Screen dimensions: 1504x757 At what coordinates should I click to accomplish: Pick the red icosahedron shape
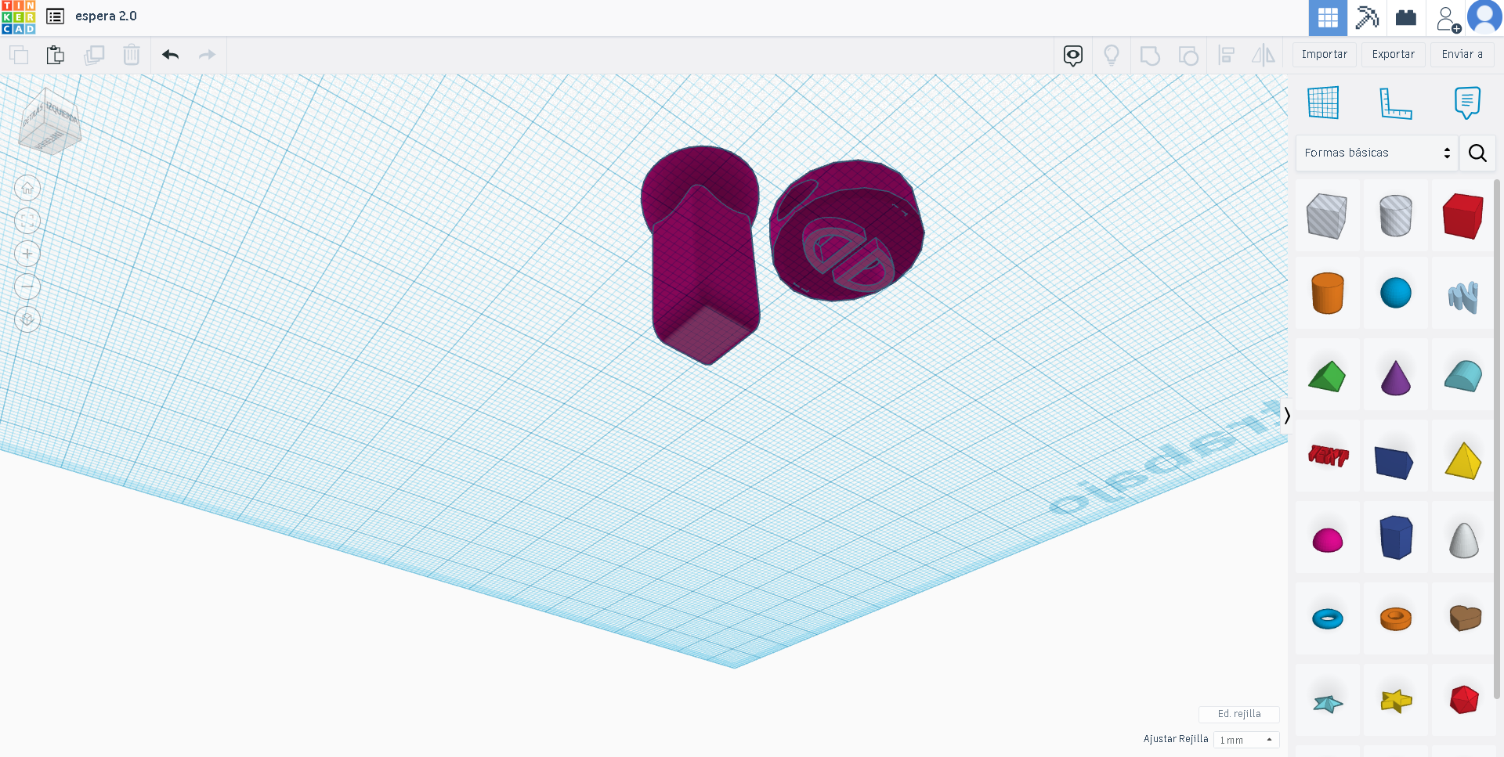click(x=1463, y=700)
